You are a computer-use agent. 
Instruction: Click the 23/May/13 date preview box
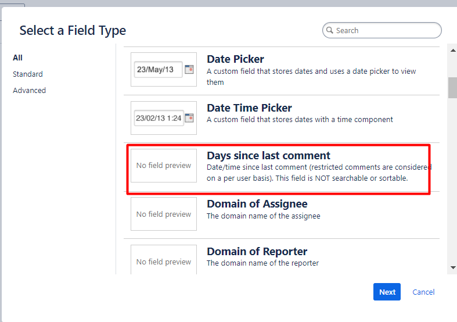[x=159, y=69]
